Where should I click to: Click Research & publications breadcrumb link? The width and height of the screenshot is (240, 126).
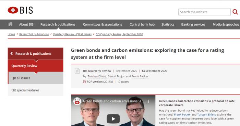[34, 34]
